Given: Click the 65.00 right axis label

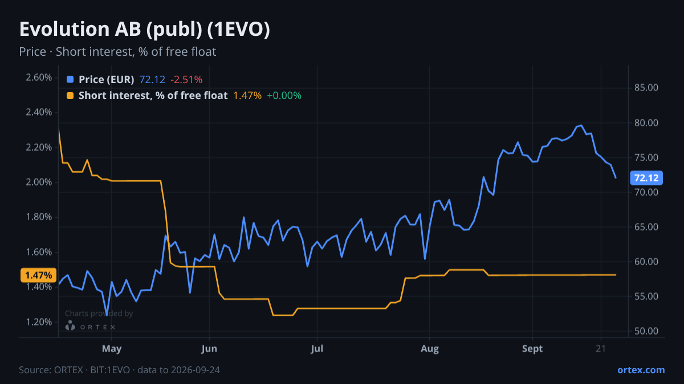Looking at the screenshot, I should tap(646, 227).
